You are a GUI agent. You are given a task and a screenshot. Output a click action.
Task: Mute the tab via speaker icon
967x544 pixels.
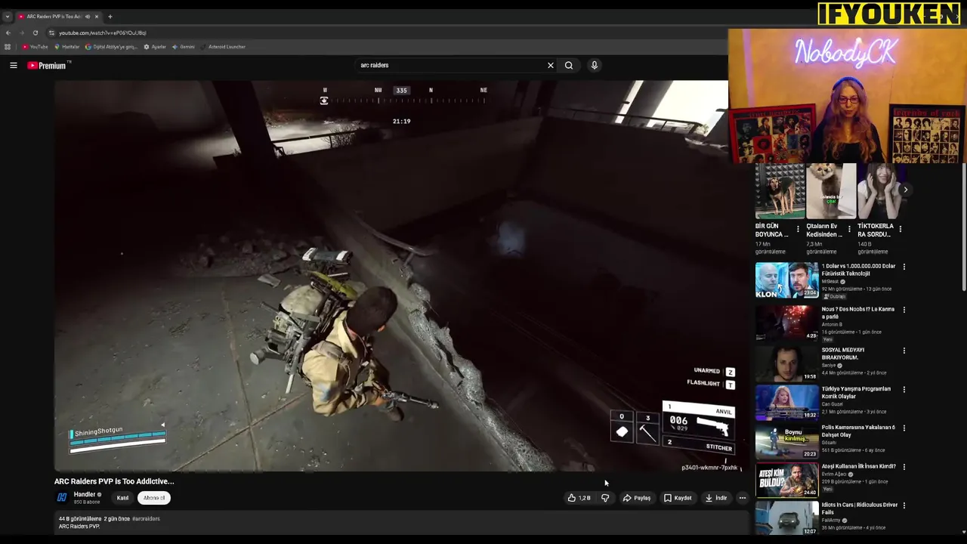[87, 17]
